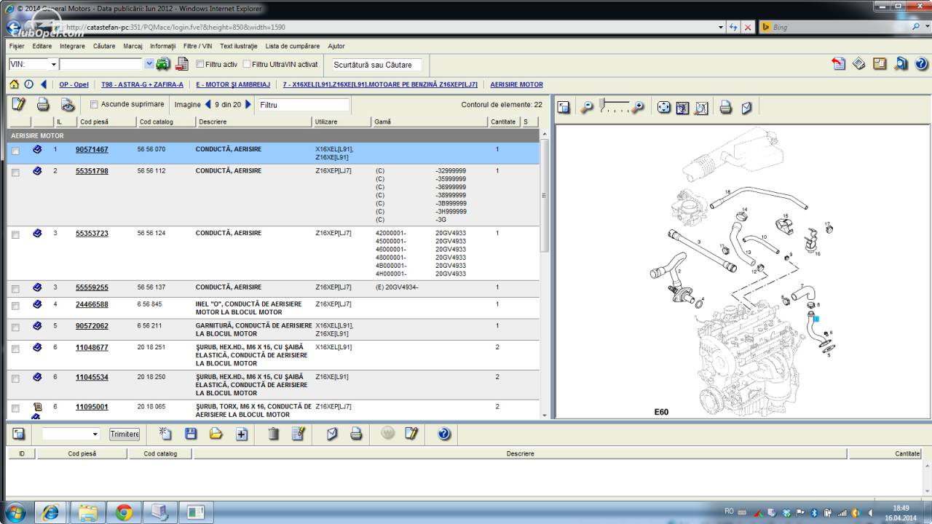Viewport: 932px width, 524px height.
Task: Save the order list with floppy icon
Action: tap(191, 434)
